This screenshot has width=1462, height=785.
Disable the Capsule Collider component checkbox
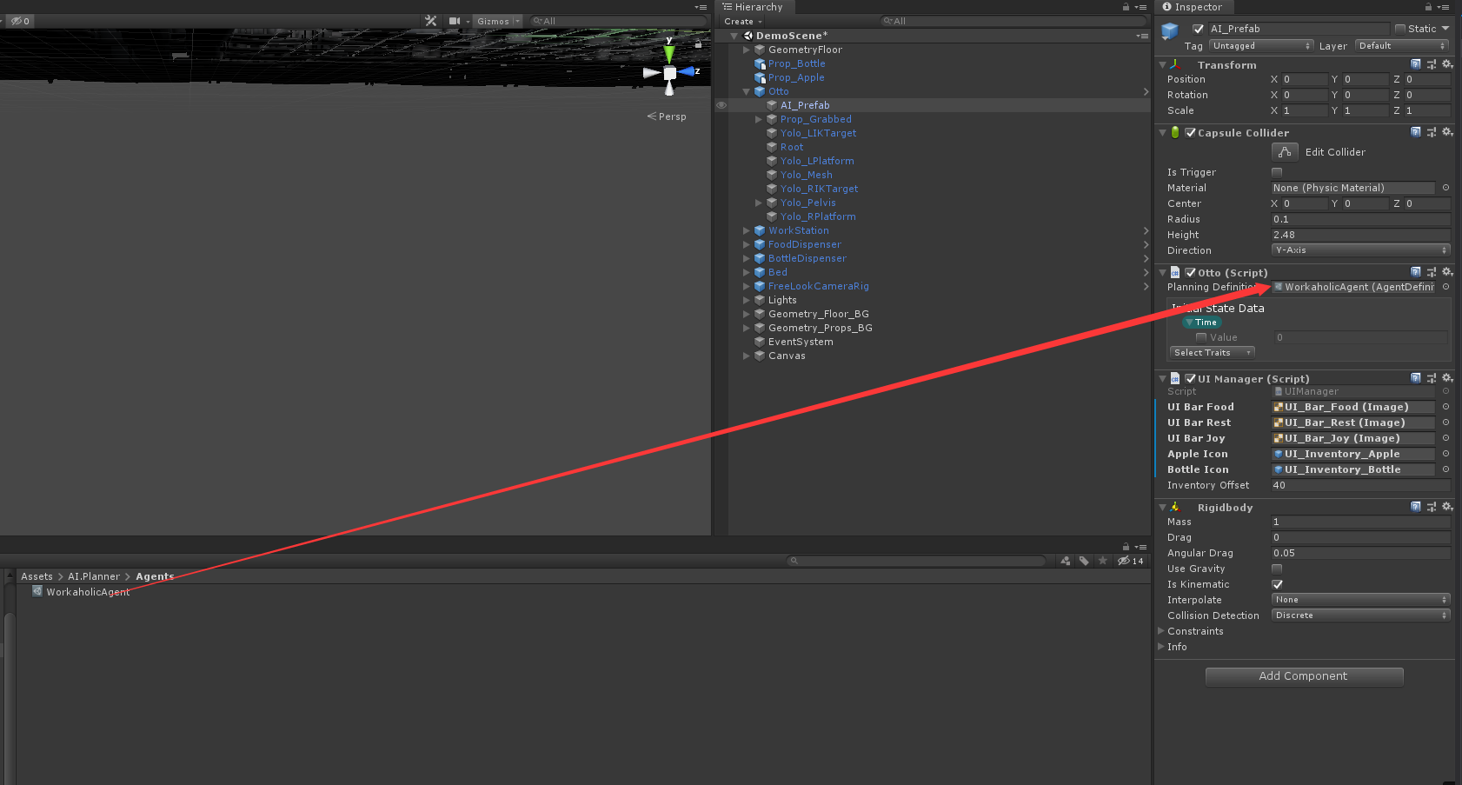(x=1191, y=133)
